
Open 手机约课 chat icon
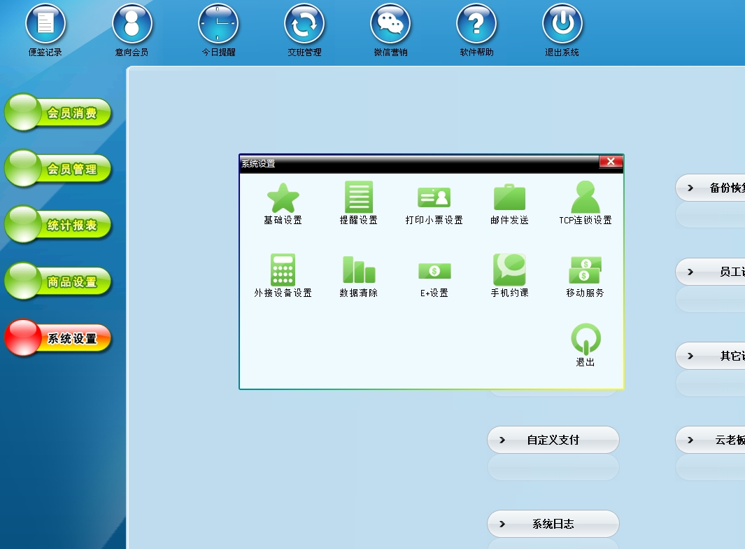pyautogui.click(x=509, y=270)
